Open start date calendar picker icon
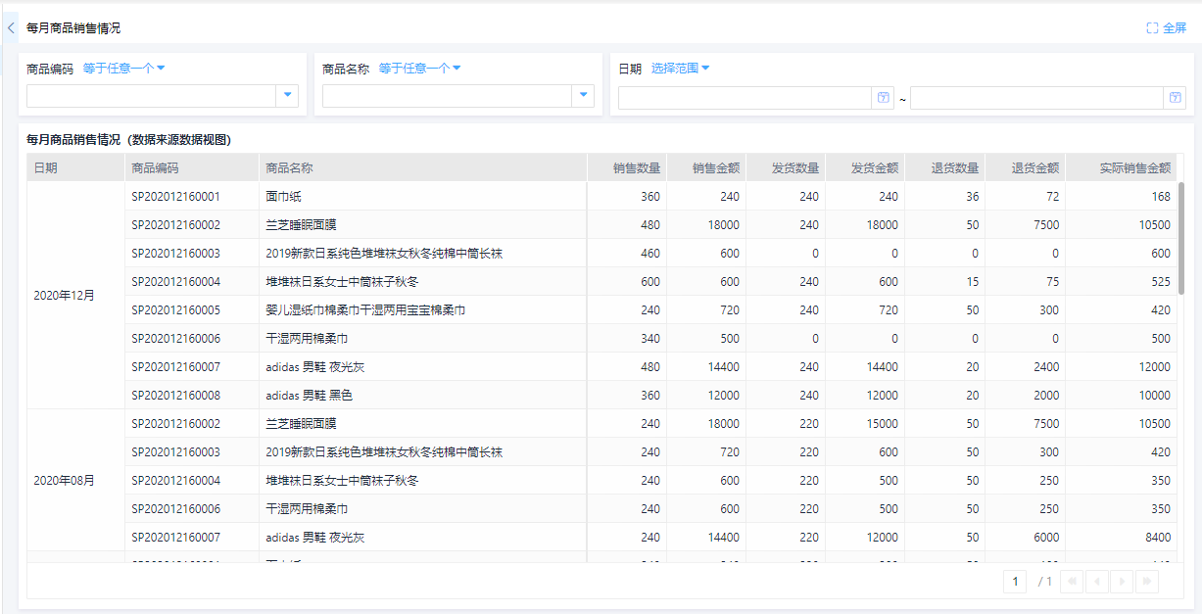The height and width of the screenshot is (614, 1202). pyautogui.click(x=883, y=98)
